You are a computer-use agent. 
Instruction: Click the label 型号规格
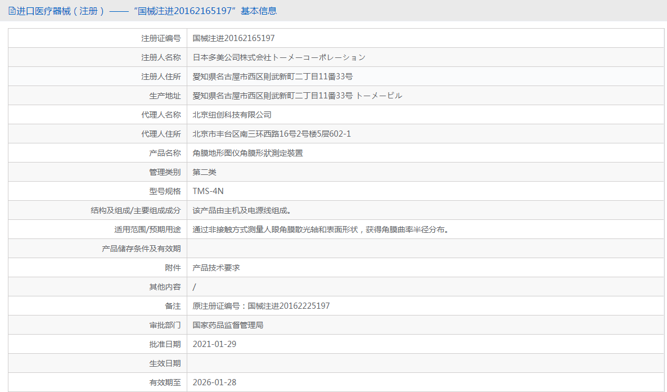[165, 192]
